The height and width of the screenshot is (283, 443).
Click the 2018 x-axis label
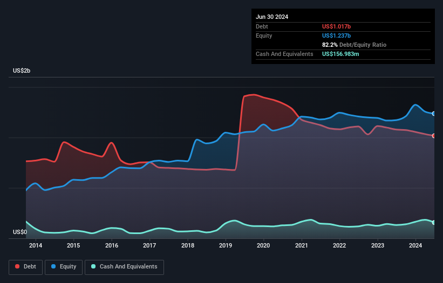click(x=188, y=245)
